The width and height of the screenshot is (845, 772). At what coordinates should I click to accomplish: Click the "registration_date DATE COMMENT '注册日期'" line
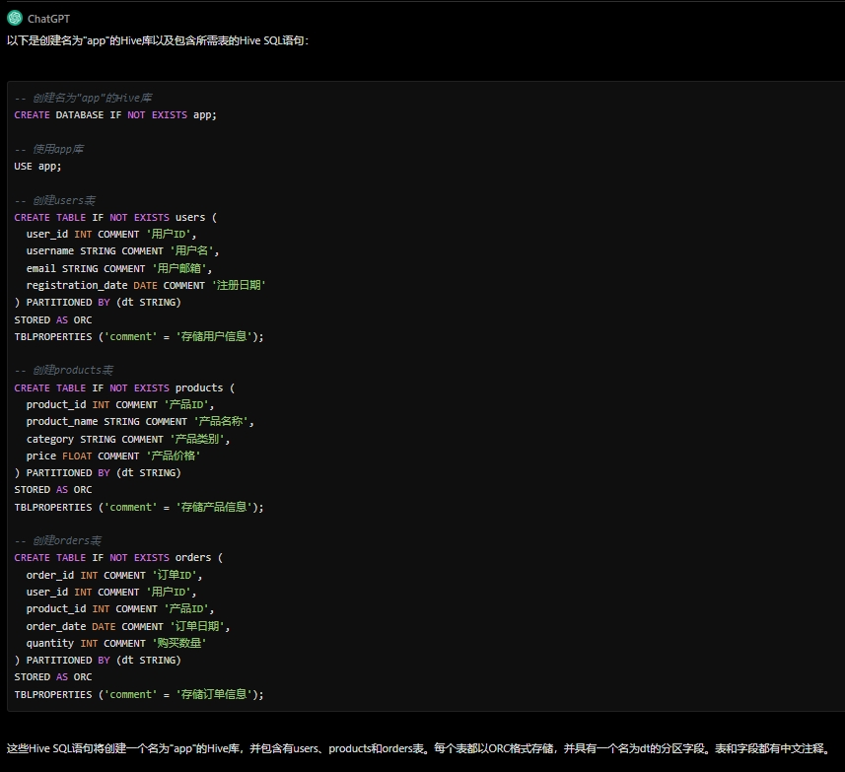(x=146, y=286)
